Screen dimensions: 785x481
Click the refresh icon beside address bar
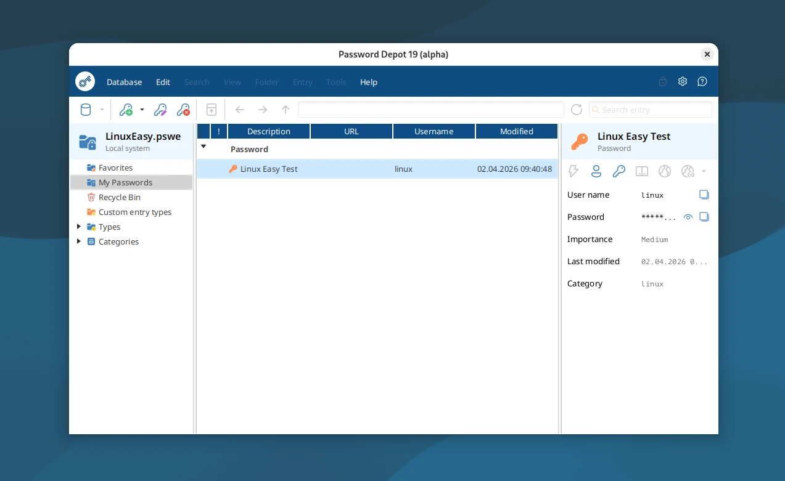point(577,110)
